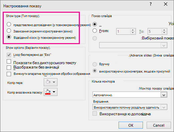Select 'Відвіданий кіоск' radio button

point(9,37)
